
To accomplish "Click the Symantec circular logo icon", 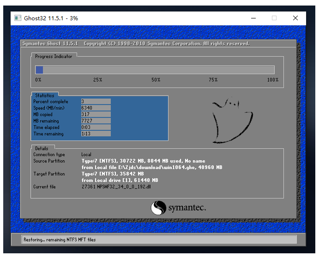I will coord(158,208).
